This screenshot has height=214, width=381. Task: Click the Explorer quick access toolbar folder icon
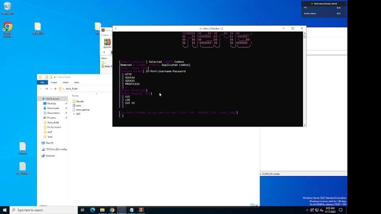[51, 77]
